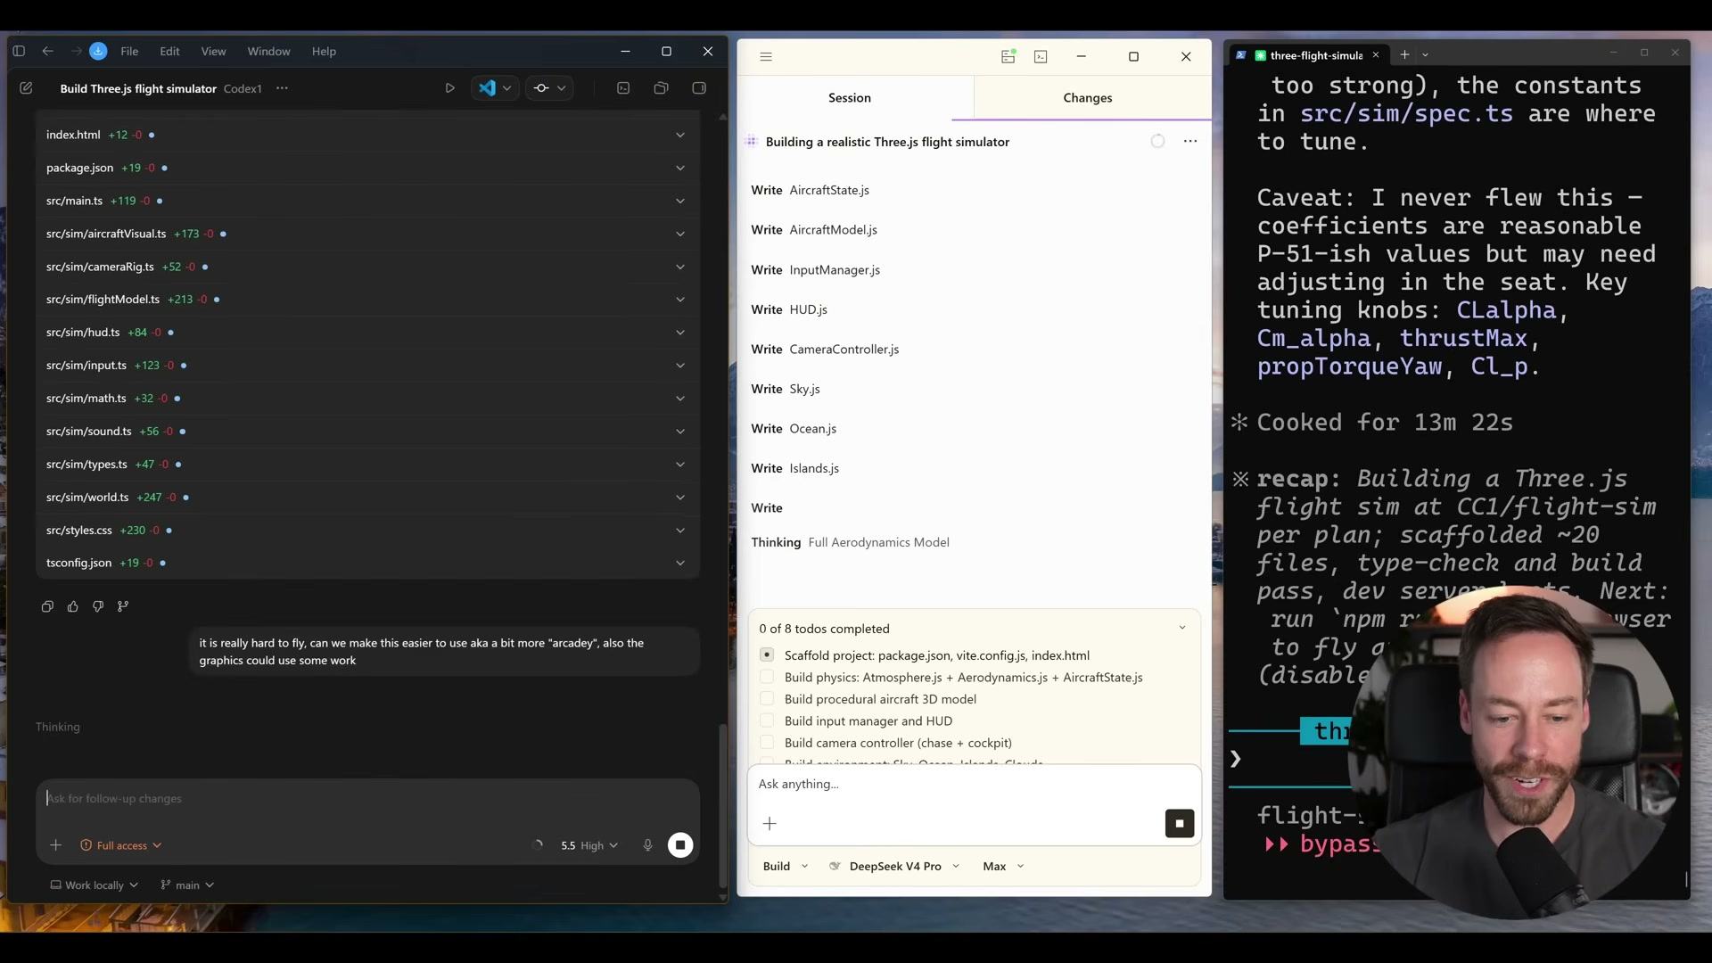Toggle the Scaffold project todo checkbox

(767, 654)
